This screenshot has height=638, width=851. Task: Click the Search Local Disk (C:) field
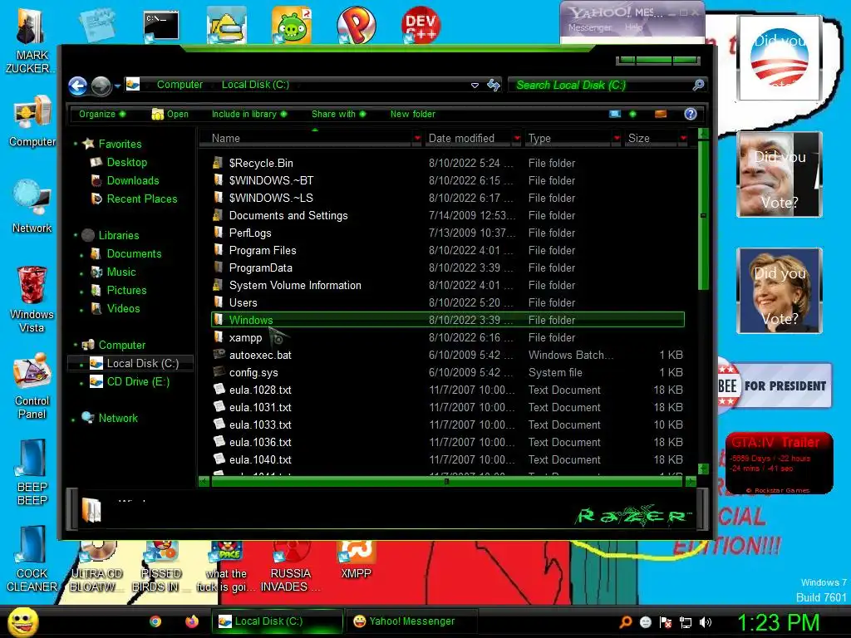pos(600,86)
